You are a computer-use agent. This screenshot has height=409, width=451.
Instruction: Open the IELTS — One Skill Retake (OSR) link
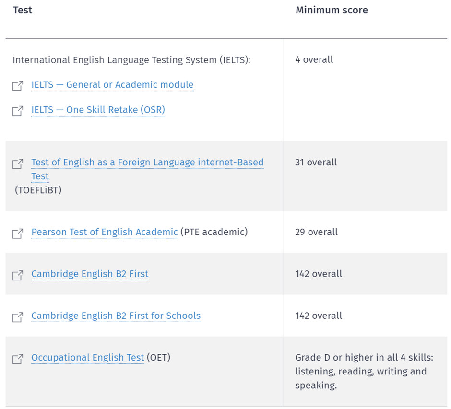(x=98, y=110)
